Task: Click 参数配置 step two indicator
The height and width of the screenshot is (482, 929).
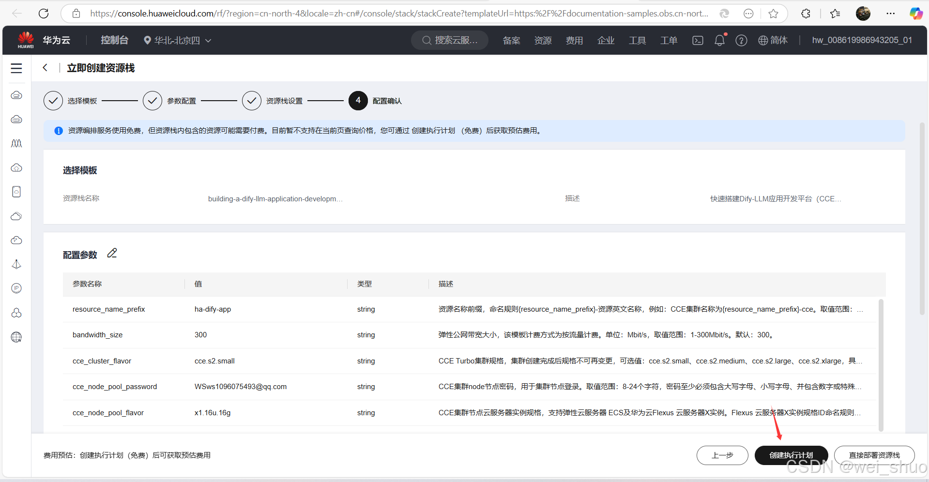Action: [169, 101]
